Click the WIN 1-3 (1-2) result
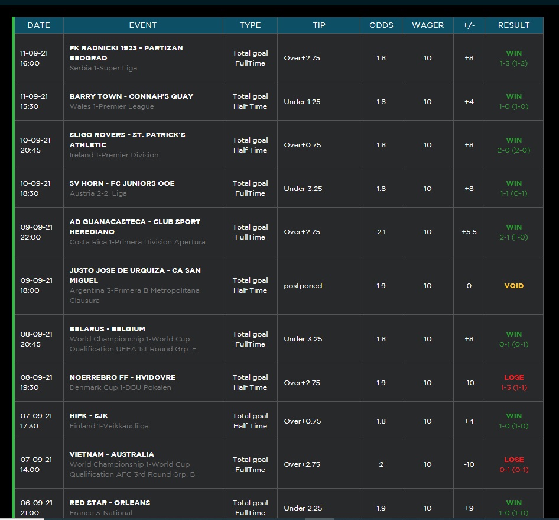This screenshot has height=520, width=559. pyautogui.click(x=513, y=58)
